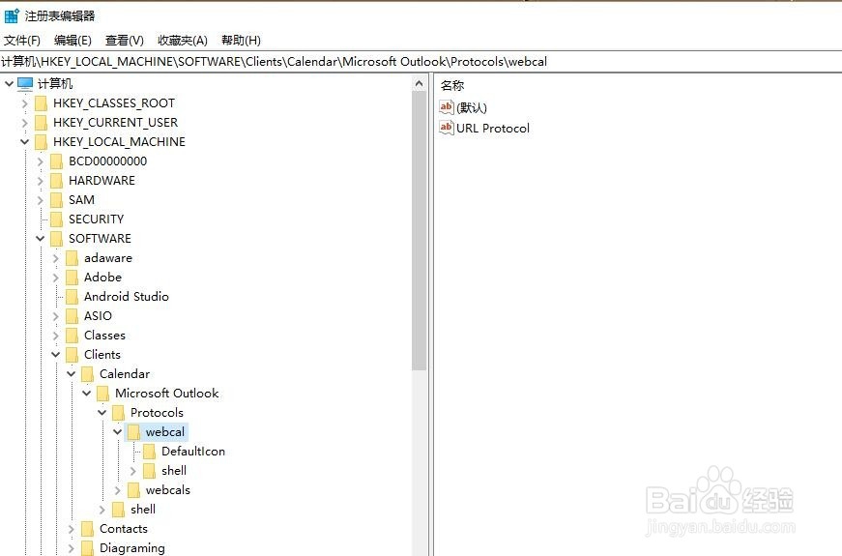Click the DefaultIcon folder icon

coord(150,452)
